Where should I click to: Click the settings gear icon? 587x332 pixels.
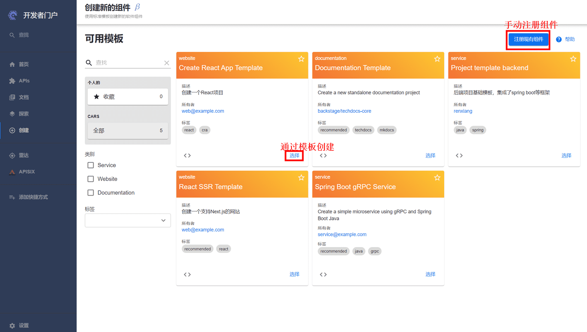(12, 326)
